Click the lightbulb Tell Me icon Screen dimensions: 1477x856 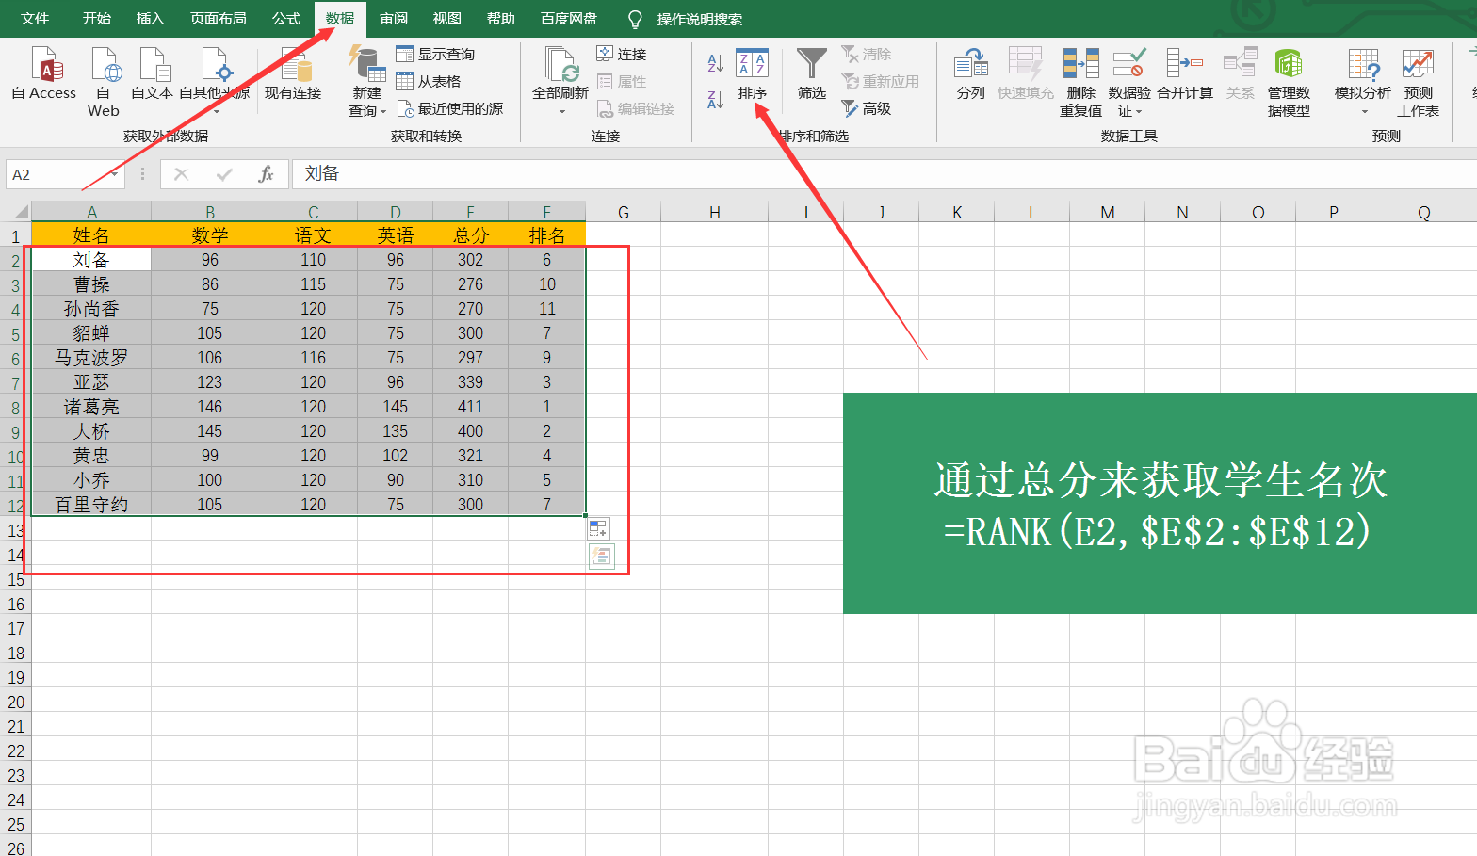click(635, 19)
